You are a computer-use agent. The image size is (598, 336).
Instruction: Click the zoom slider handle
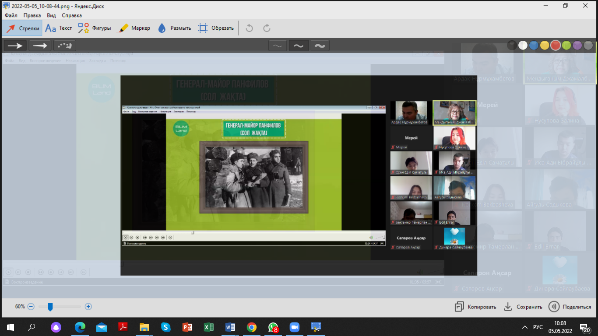[50, 307]
